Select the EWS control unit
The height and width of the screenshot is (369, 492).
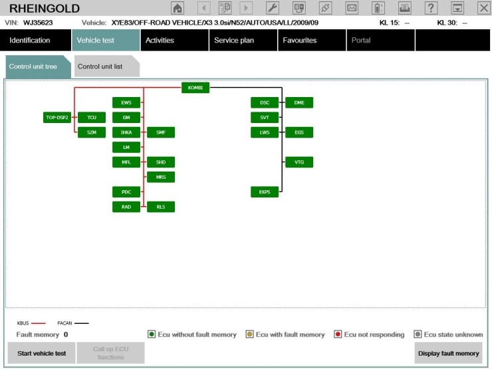pyautogui.click(x=126, y=102)
